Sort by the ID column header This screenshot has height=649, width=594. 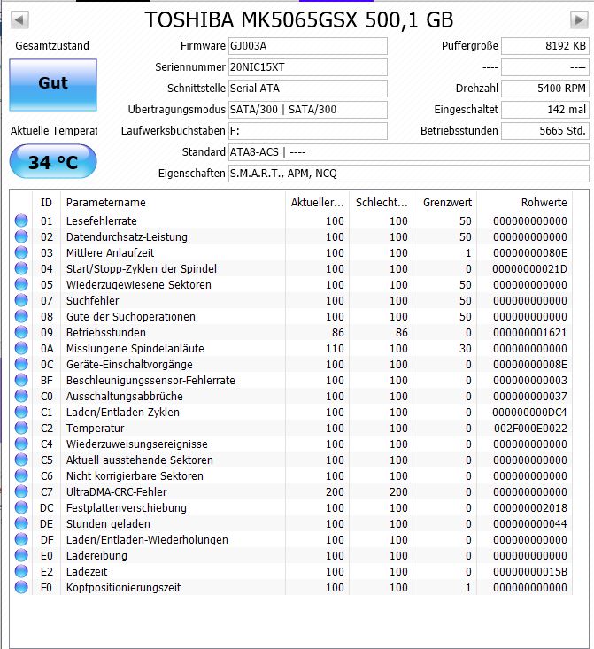[46, 203]
